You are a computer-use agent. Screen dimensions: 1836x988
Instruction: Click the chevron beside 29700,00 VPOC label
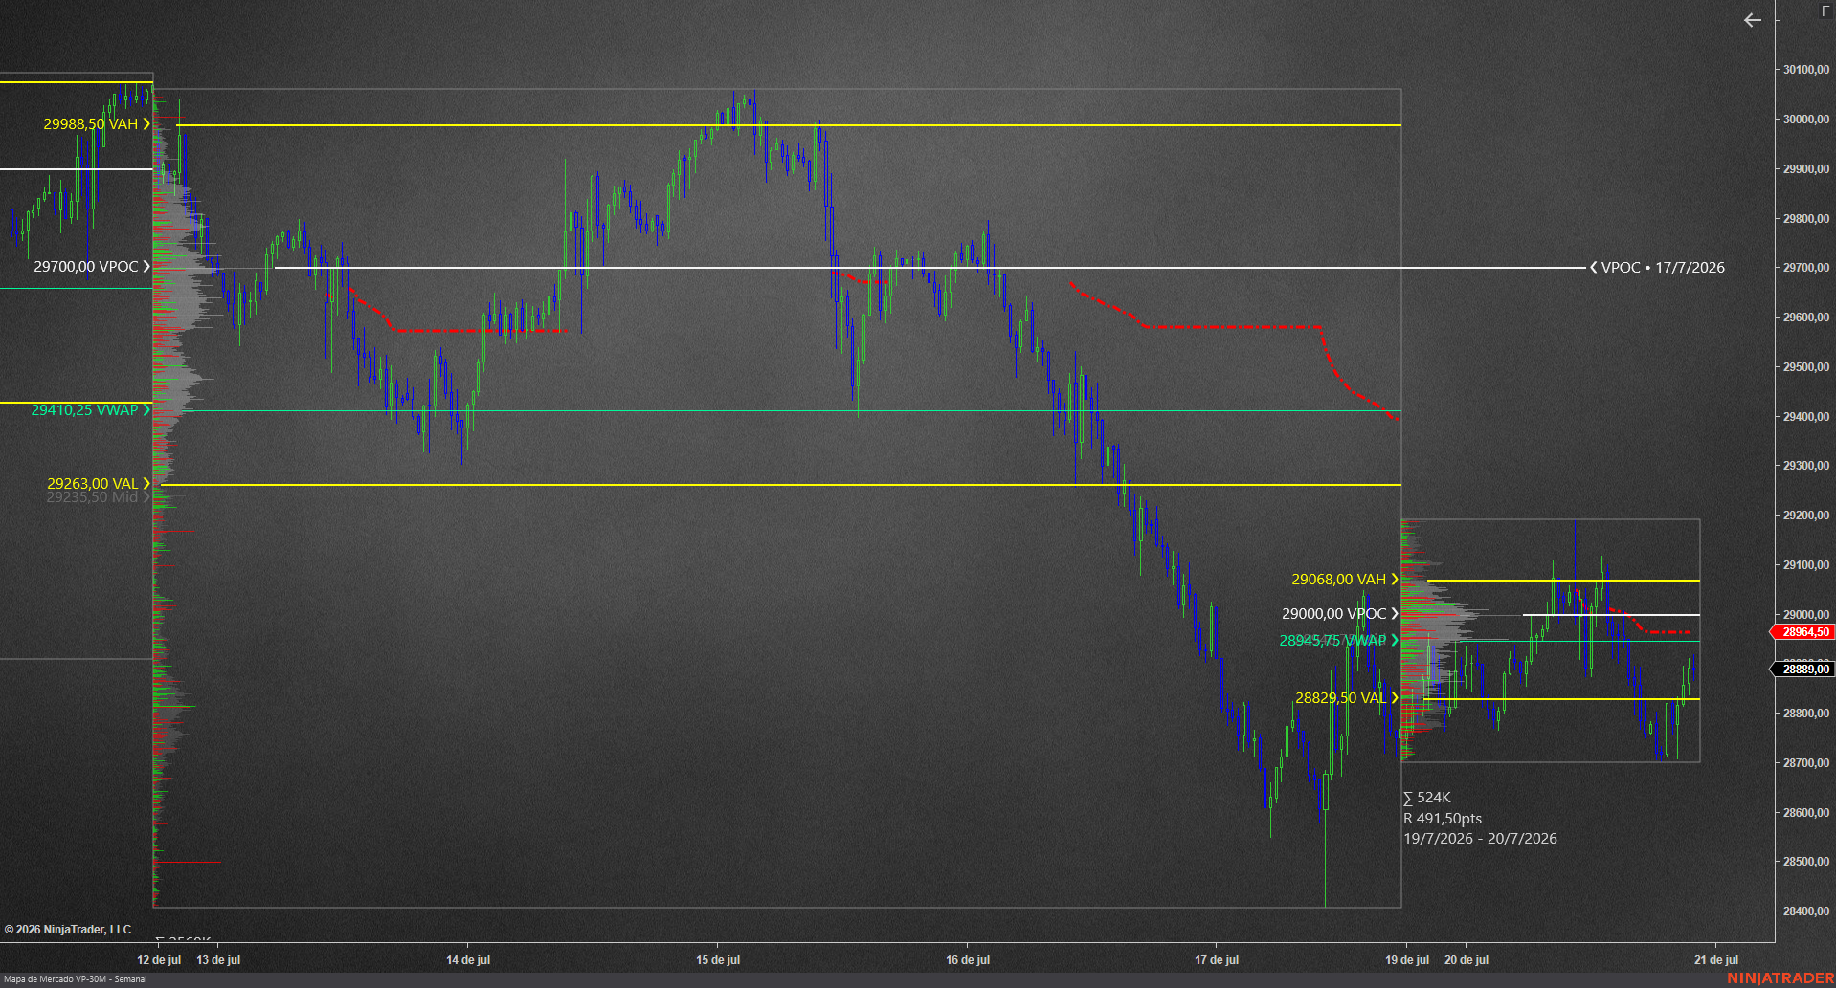(x=146, y=267)
